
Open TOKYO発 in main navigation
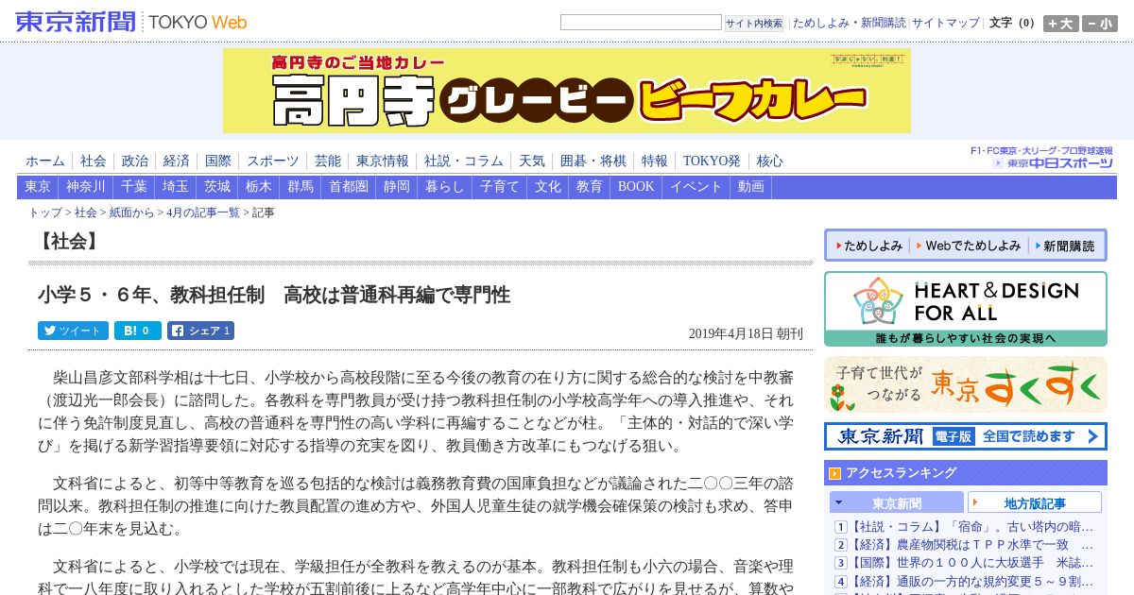[x=712, y=161]
